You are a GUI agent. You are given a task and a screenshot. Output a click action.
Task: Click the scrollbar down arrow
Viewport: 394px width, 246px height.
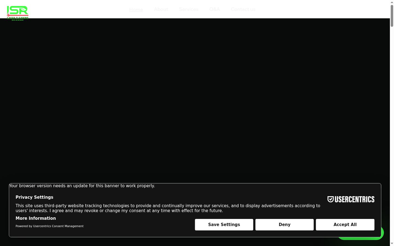coord(392,244)
